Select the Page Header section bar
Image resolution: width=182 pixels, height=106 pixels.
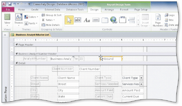tap(95, 45)
